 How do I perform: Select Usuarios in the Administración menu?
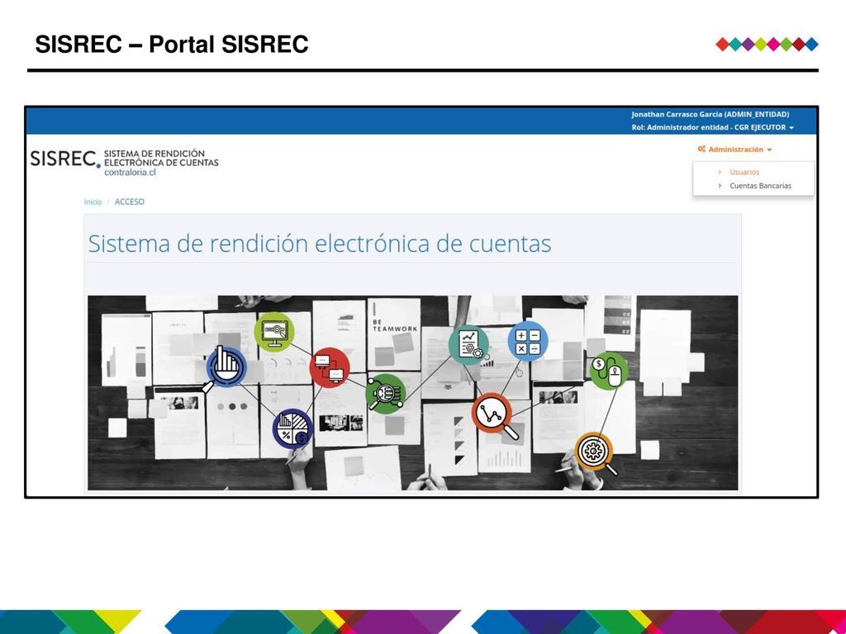point(744,172)
